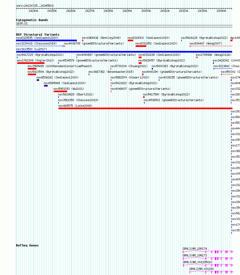Open nsv5730204 (Chuang2021) variant

(x=129, y=66)
